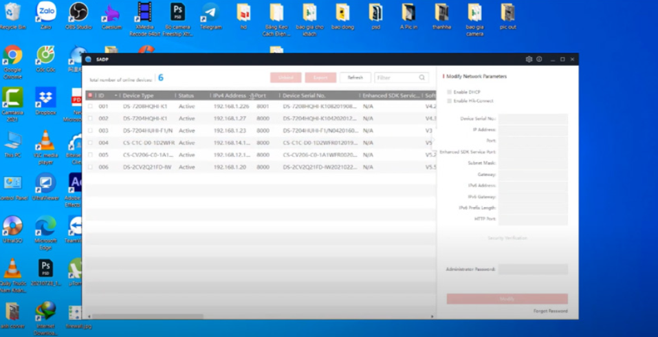
Task: Click the Forgot Password link
Action: click(x=550, y=311)
